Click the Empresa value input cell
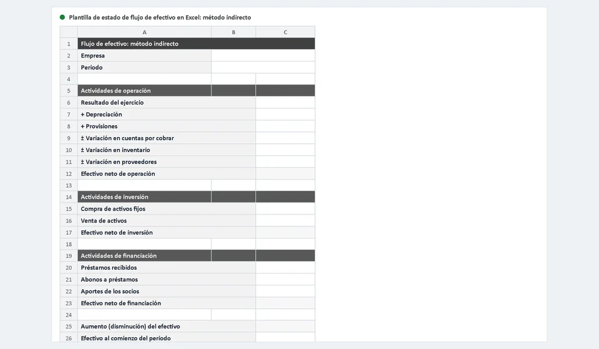The width and height of the screenshot is (599, 349). 263,55
